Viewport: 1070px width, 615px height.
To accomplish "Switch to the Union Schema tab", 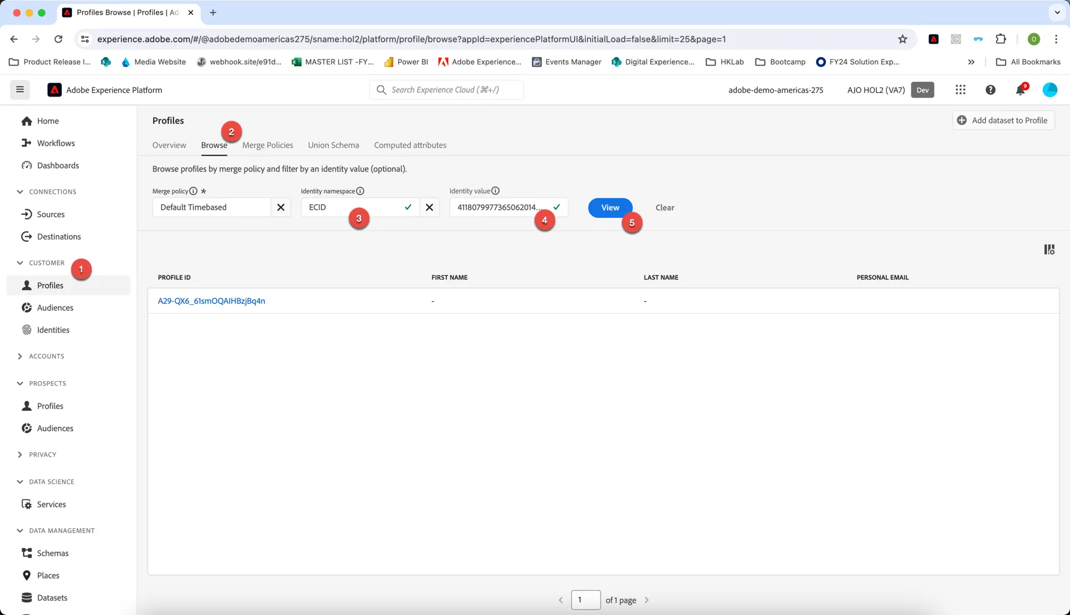I will pyautogui.click(x=333, y=145).
